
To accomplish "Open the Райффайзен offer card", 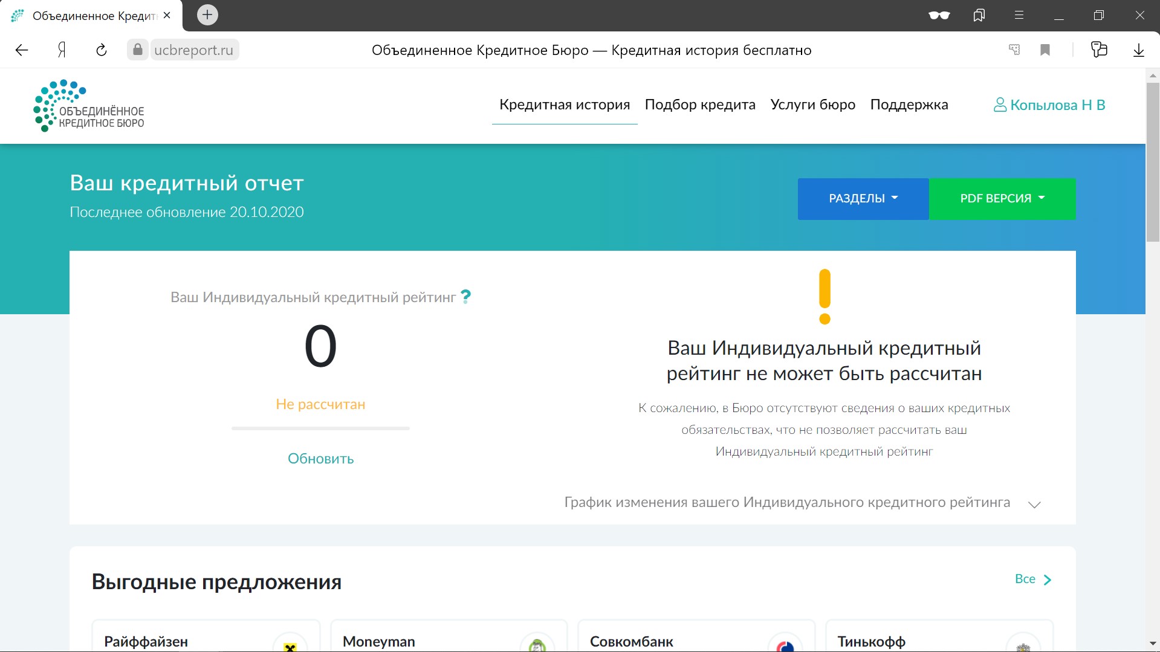I will click(206, 636).
